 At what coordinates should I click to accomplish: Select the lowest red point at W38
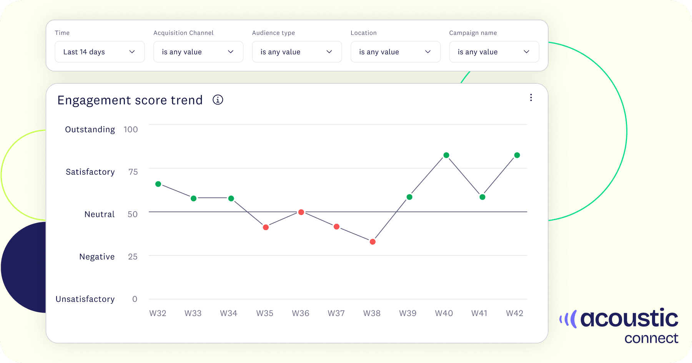coord(373,242)
